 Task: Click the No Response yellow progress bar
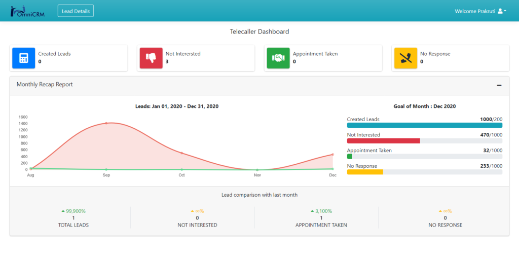pos(365,172)
